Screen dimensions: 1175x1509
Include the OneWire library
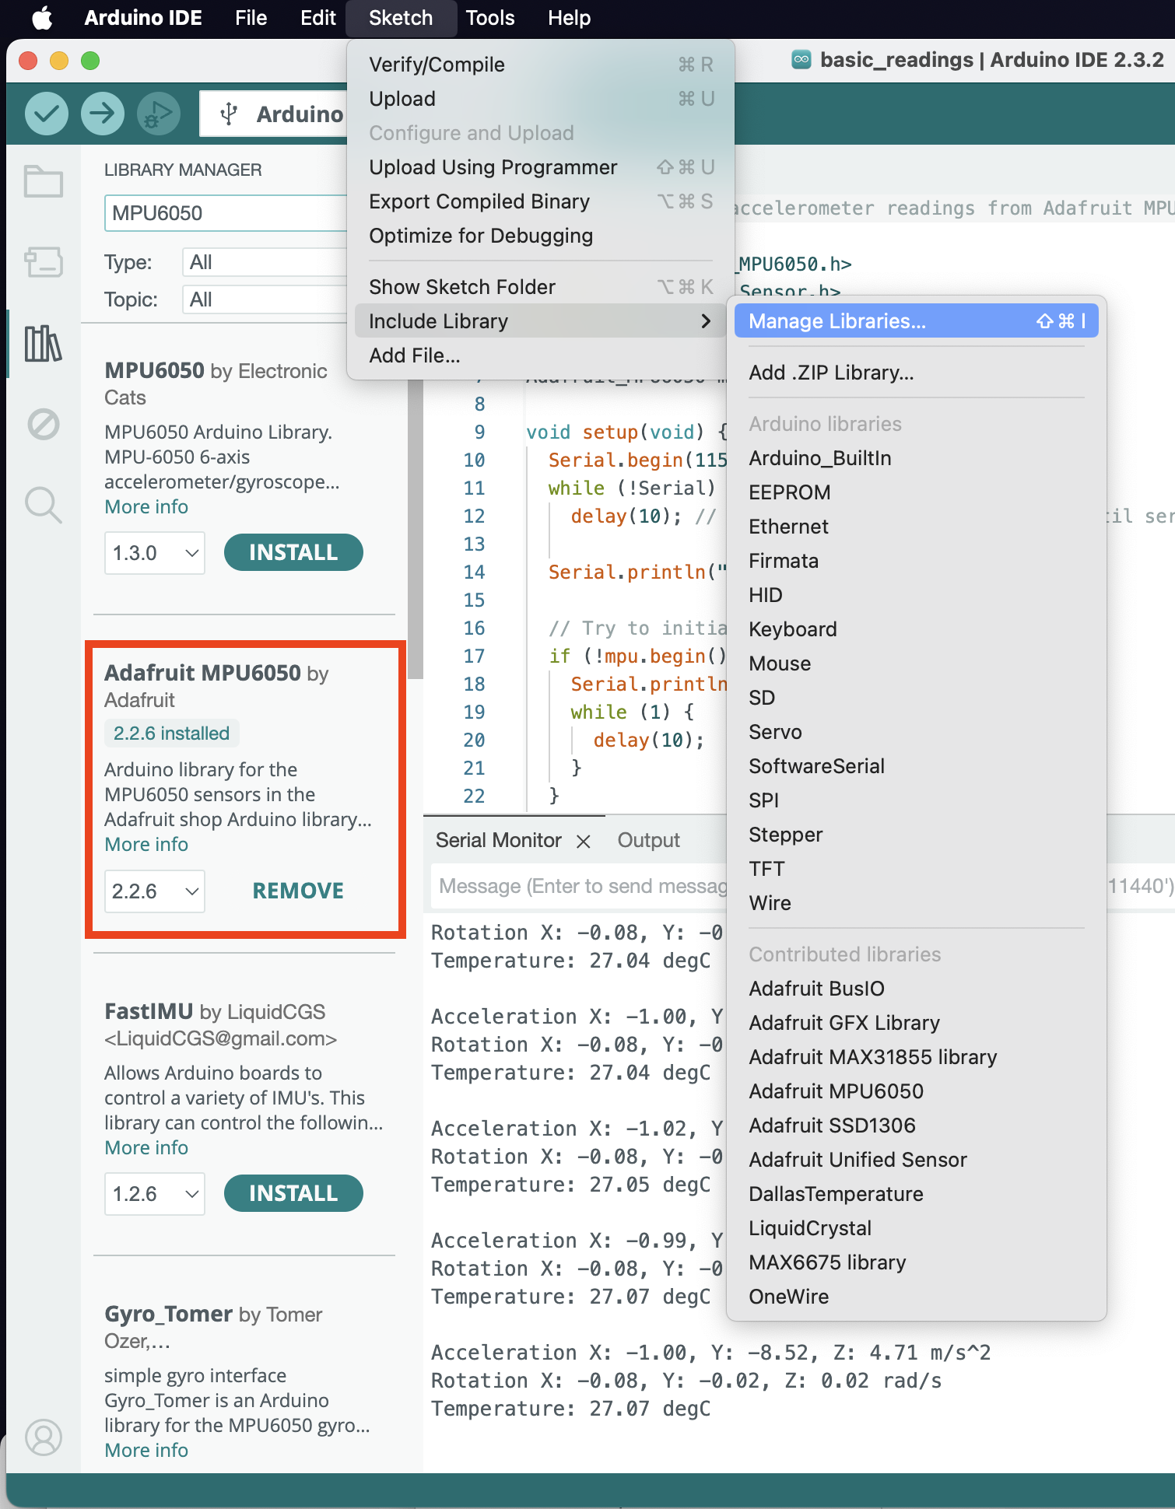coord(916,1297)
